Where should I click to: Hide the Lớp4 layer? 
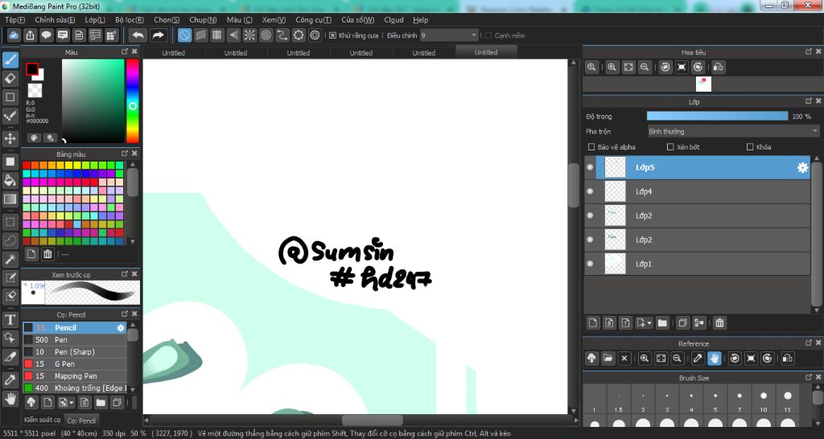pos(590,191)
